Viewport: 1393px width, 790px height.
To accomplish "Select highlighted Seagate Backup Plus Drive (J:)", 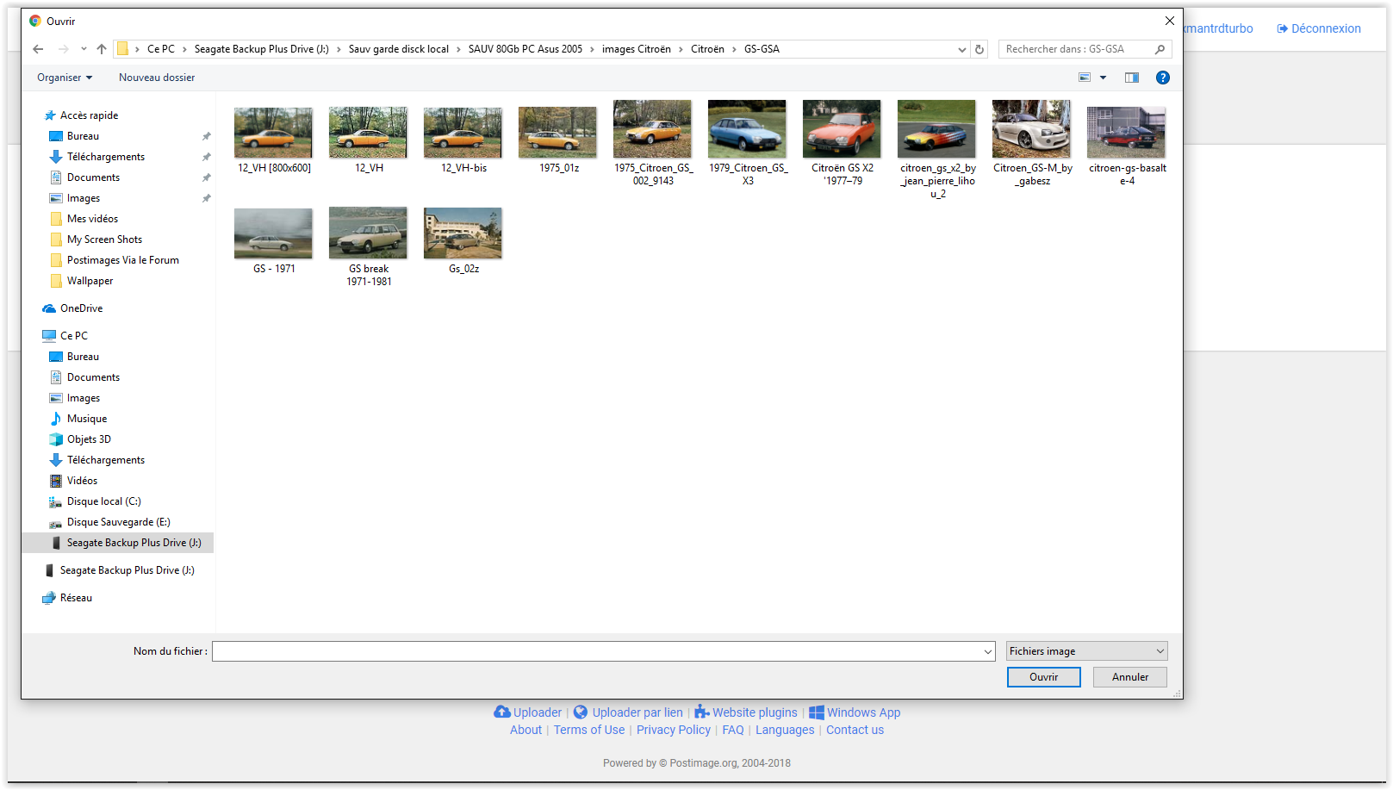I will point(117,543).
